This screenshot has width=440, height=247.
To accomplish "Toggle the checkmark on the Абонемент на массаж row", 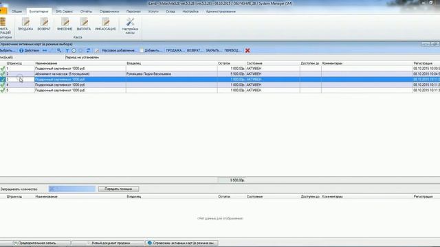I will coord(3,74).
